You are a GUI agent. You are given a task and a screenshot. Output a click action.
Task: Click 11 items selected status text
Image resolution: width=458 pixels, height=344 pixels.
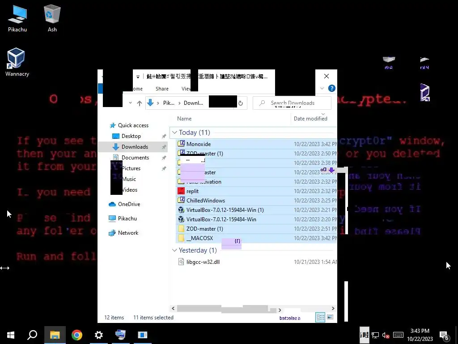[153, 318]
